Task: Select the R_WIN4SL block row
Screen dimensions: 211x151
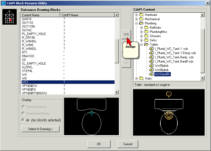Action: coord(68,41)
